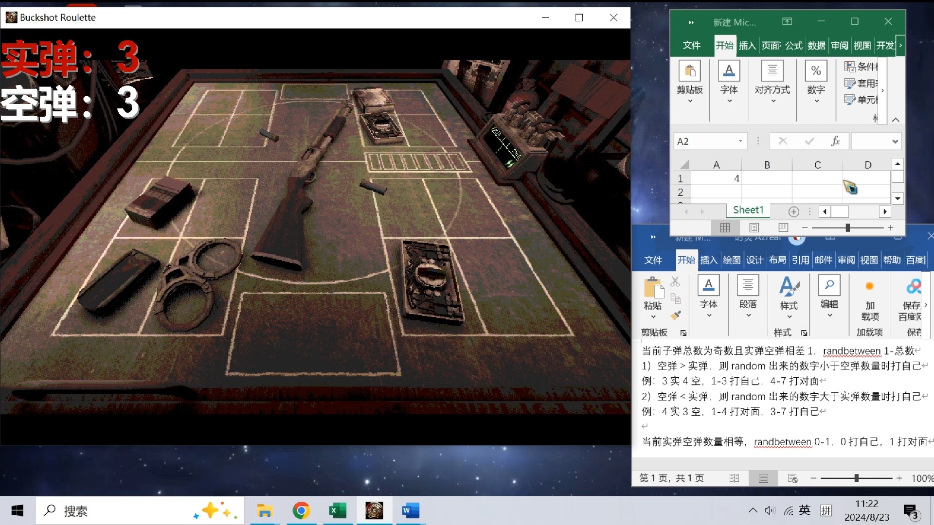Expand the Excel formula bar chevron
934x525 pixels.
point(895,141)
